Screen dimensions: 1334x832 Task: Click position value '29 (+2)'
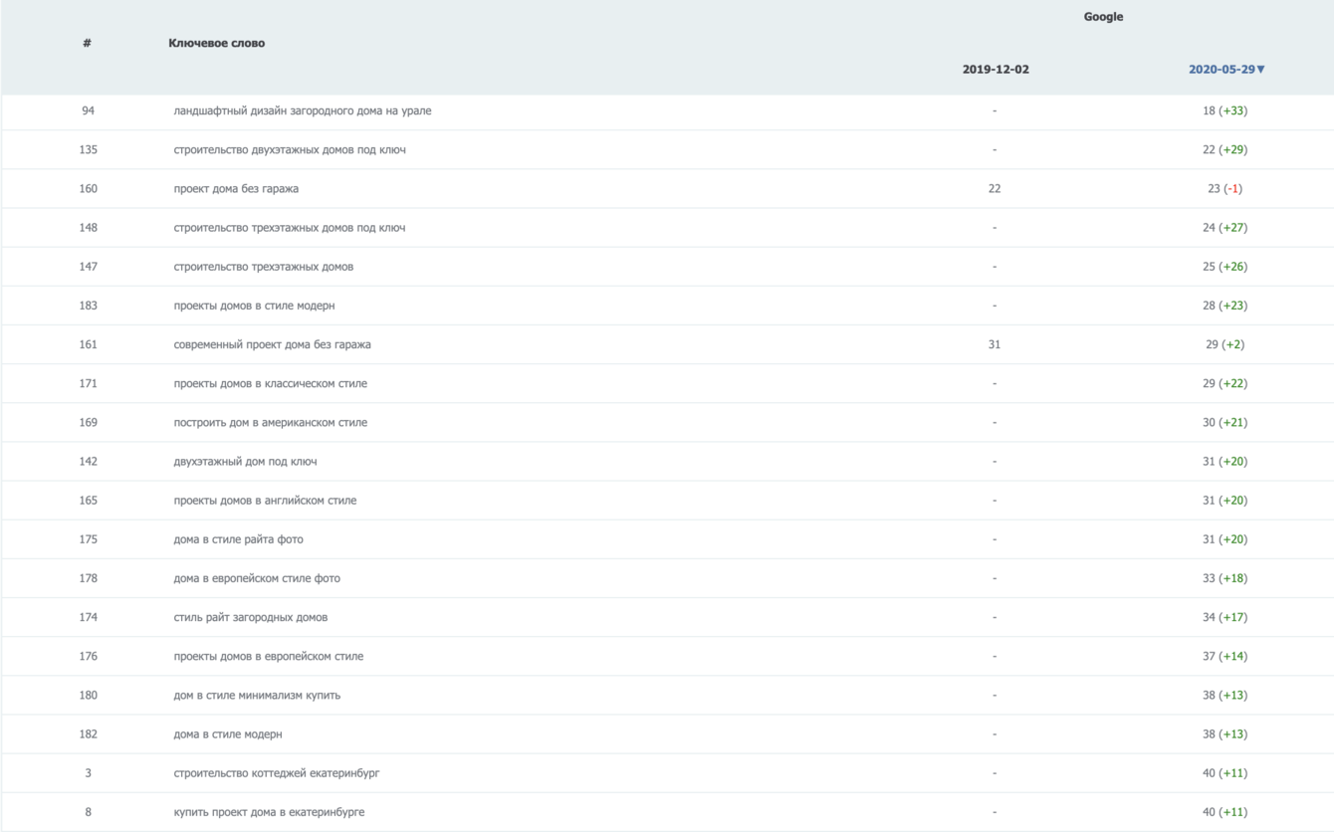[x=1224, y=344]
